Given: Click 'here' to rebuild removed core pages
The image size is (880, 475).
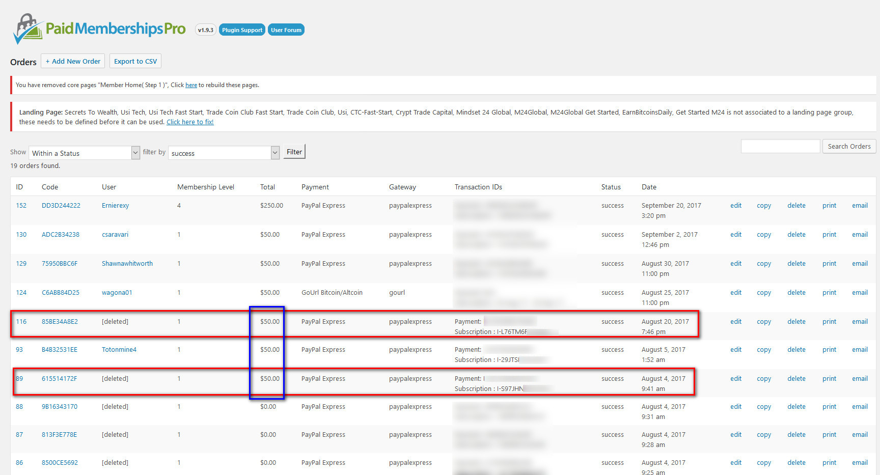Looking at the screenshot, I should 191,85.
